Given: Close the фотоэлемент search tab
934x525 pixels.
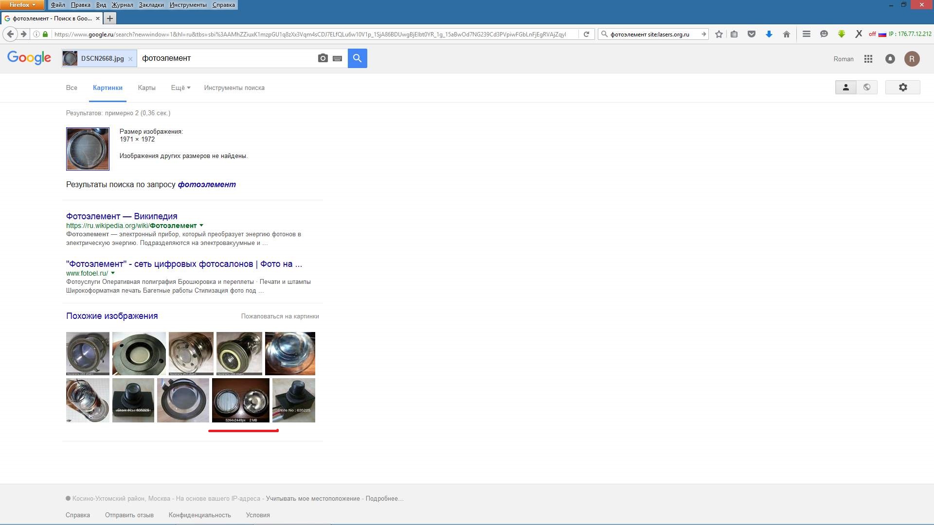Looking at the screenshot, I should (x=97, y=18).
